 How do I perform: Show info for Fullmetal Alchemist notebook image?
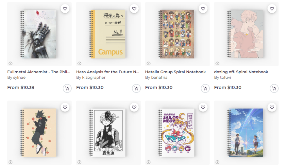pos(10,63)
